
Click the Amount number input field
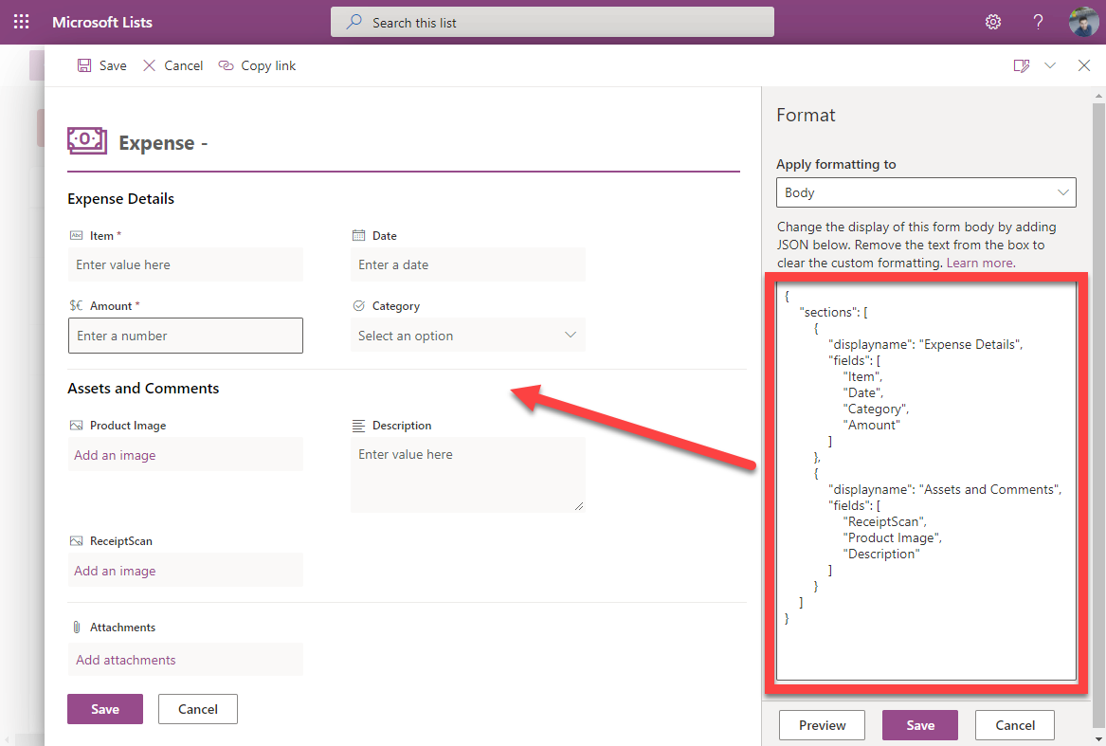point(185,336)
